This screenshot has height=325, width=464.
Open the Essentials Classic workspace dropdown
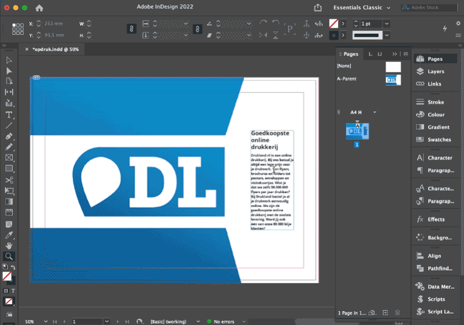[361, 8]
